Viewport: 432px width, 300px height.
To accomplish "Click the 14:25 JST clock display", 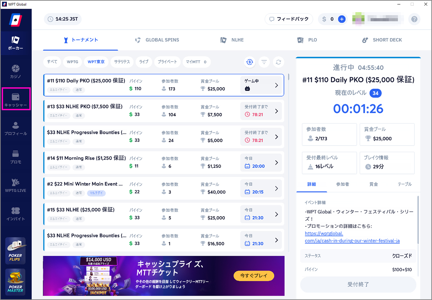I will pyautogui.click(x=62, y=19).
